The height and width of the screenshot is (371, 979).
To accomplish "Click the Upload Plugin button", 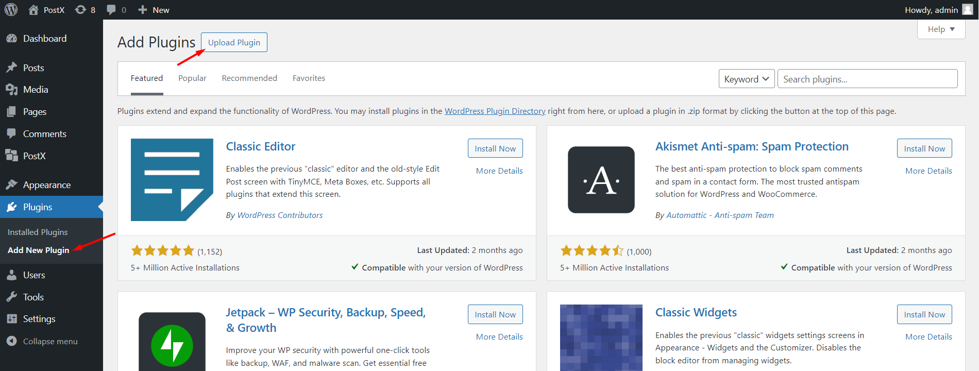I will pos(234,42).
